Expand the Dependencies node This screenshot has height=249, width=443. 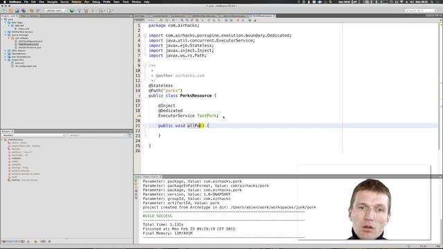(6, 54)
